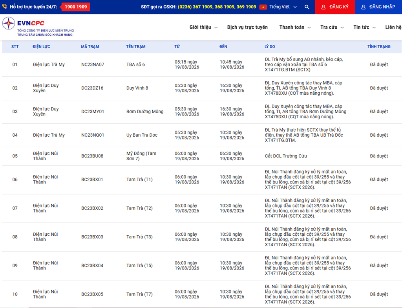Click the phone support icon
This screenshot has width=402, height=308.
click(5, 7)
